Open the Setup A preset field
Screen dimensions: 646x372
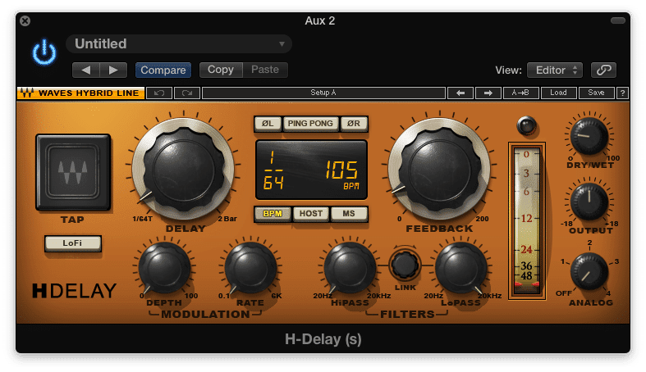[323, 93]
